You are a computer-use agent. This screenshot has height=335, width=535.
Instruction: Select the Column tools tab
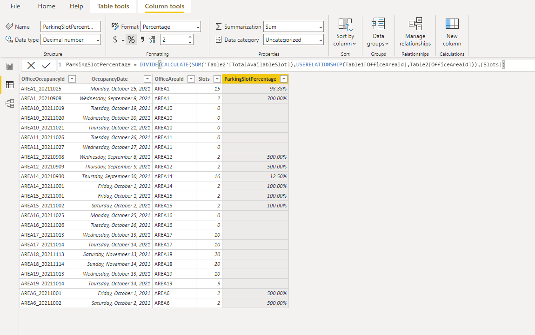click(165, 6)
